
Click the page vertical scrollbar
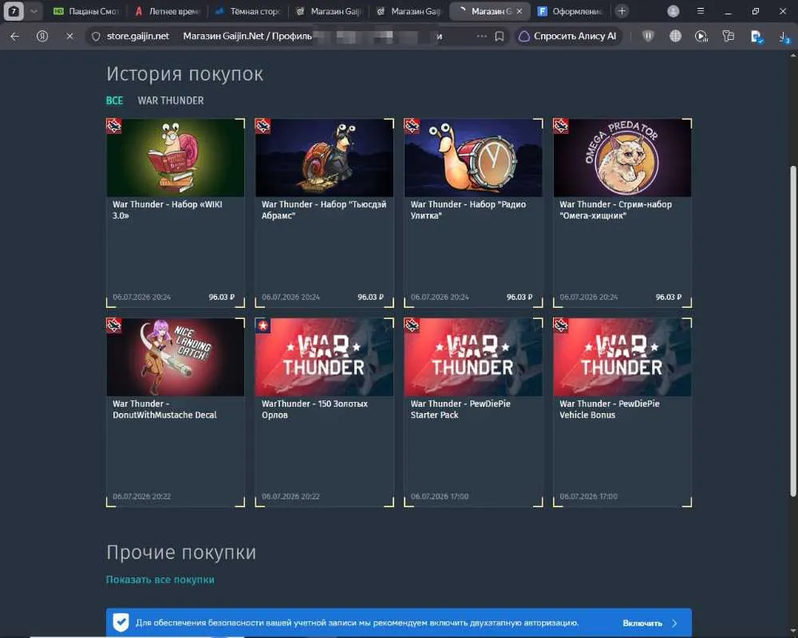pyautogui.click(x=793, y=331)
